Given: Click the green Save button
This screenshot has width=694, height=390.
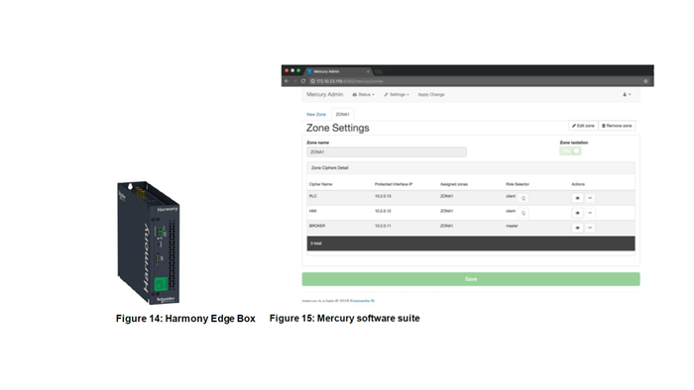Looking at the screenshot, I should coord(471,279).
